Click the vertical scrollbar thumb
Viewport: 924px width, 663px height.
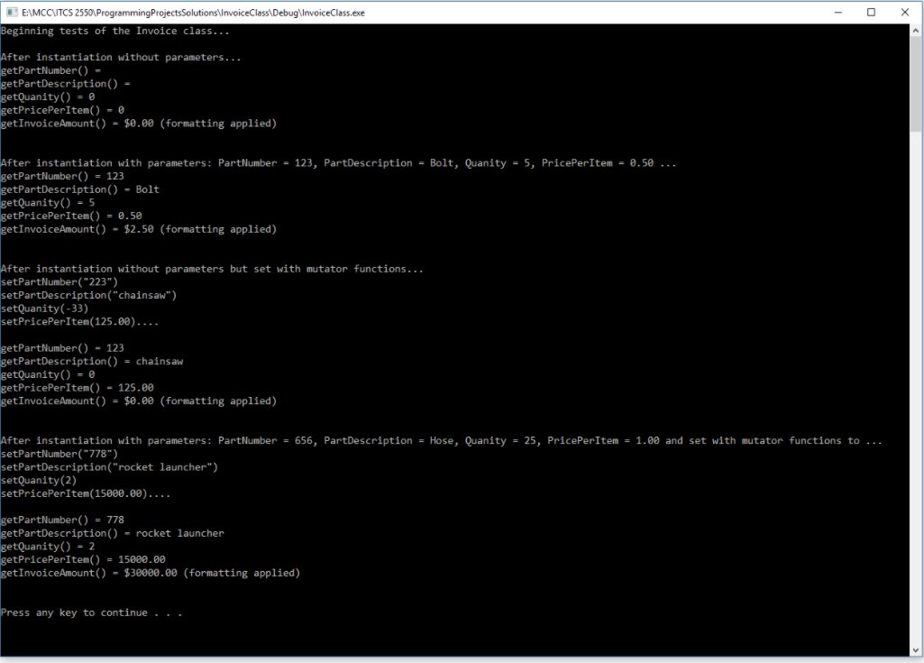click(x=916, y=84)
